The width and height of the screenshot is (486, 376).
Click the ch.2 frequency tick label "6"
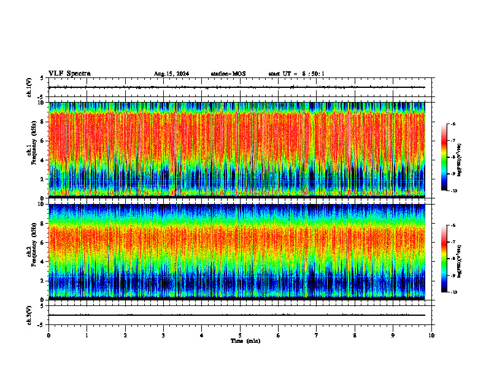pyautogui.click(x=43, y=243)
